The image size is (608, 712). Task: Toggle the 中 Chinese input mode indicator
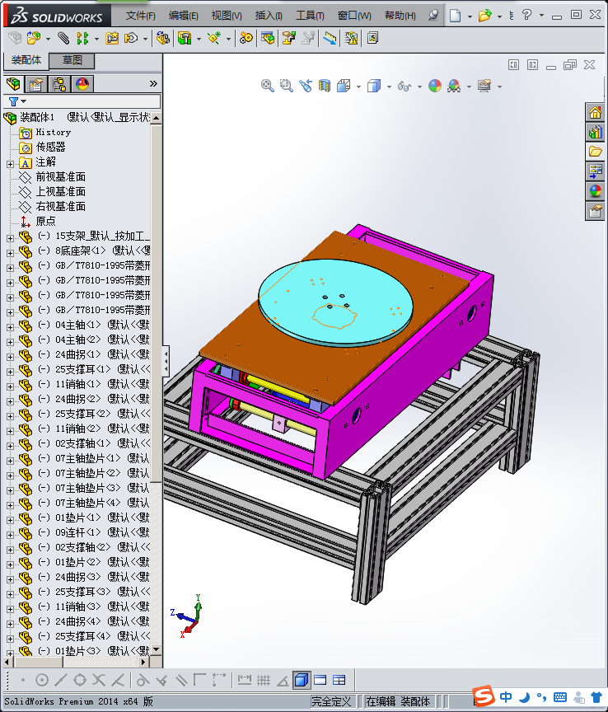tap(506, 697)
